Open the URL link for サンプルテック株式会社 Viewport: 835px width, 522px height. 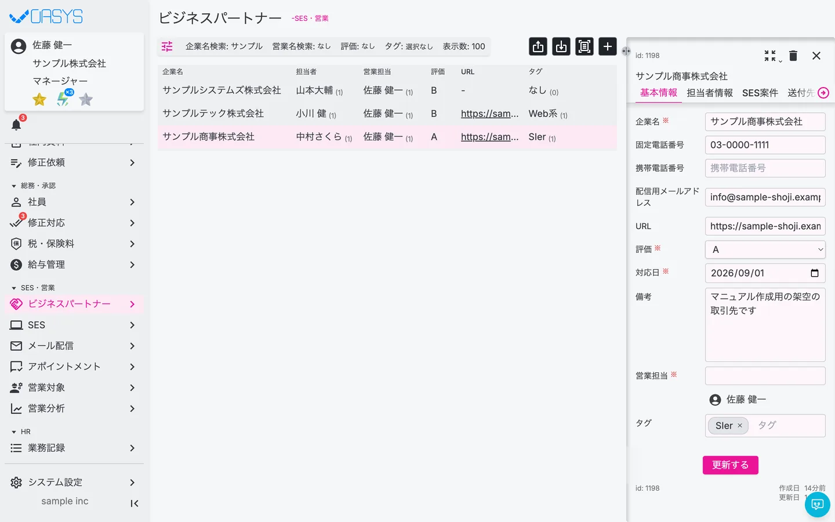click(490, 114)
